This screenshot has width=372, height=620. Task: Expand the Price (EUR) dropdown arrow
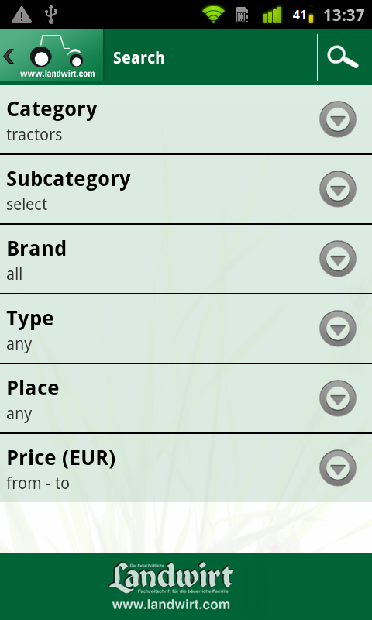(x=338, y=468)
